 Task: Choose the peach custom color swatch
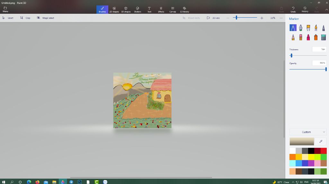point(292,171)
